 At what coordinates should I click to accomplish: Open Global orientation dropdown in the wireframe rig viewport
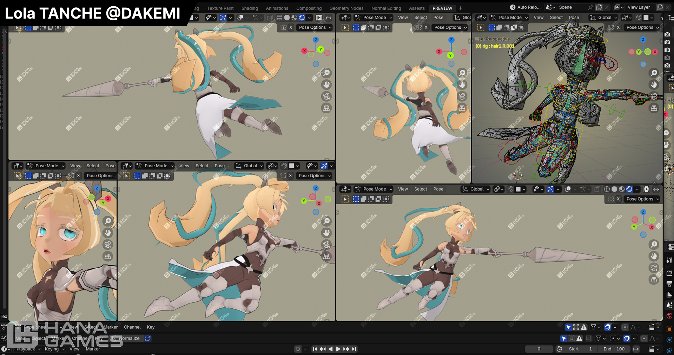603,18
